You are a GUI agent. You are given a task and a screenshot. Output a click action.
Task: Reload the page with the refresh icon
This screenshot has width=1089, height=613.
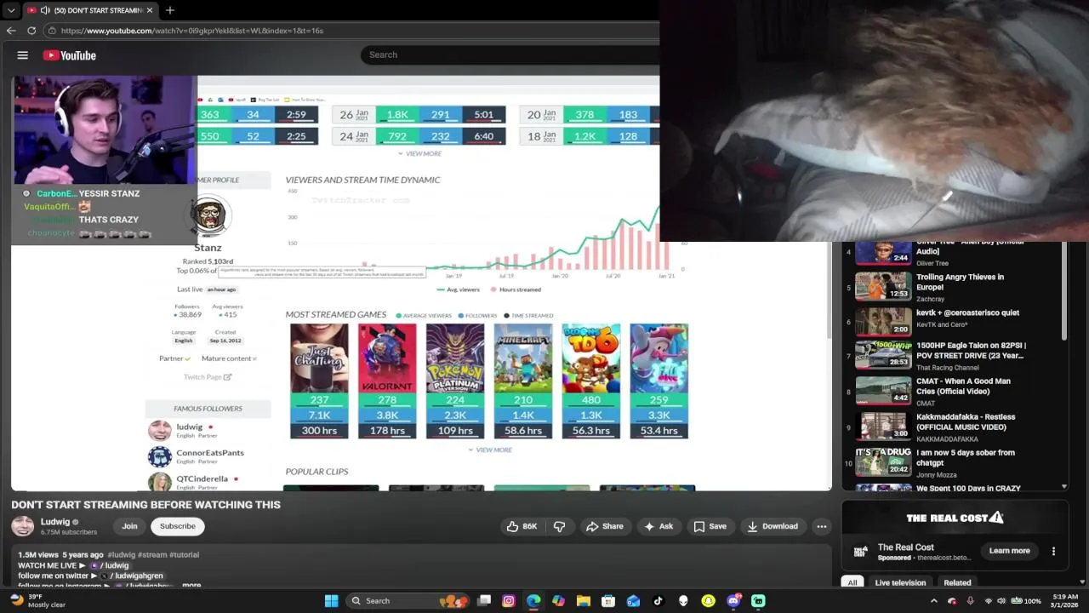(x=31, y=31)
